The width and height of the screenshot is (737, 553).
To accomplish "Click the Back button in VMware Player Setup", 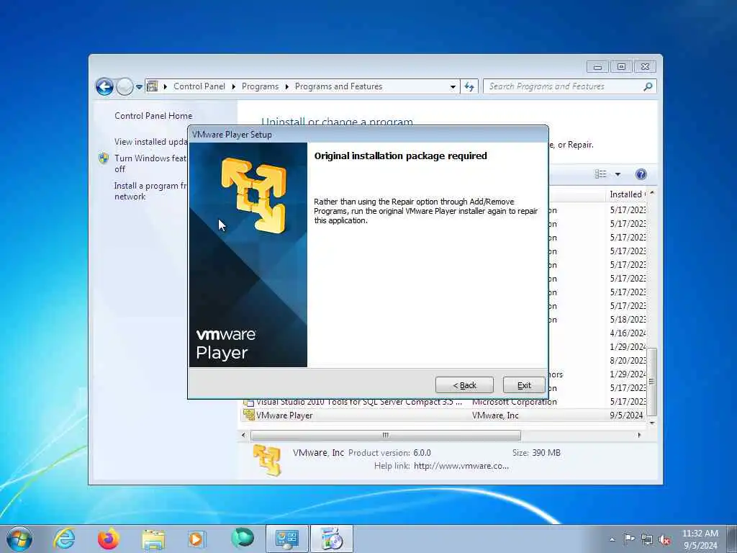I will click(464, 385).
